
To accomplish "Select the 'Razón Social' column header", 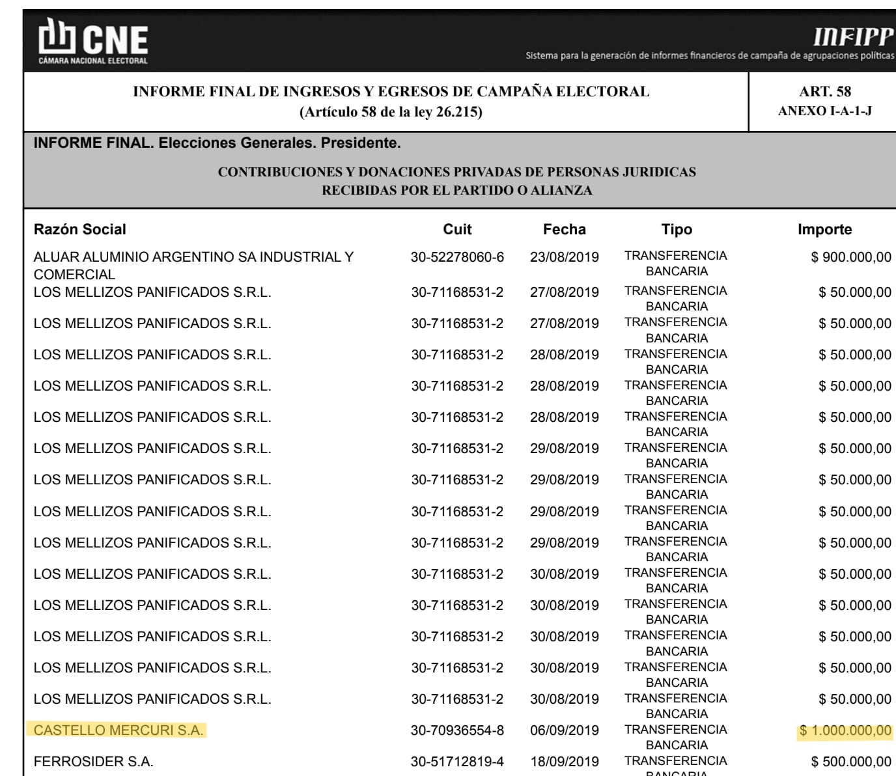I will pyautogui.click(x=79, y=229).
